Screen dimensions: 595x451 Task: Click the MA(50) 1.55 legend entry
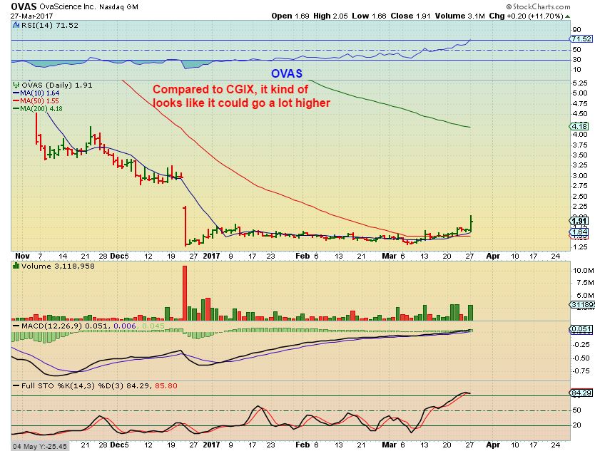click(36, 100)
